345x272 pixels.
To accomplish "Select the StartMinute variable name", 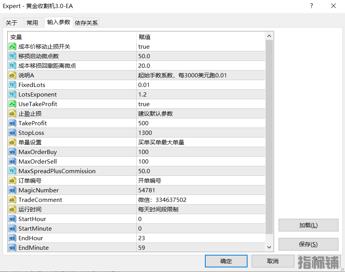I will (35, 228).
